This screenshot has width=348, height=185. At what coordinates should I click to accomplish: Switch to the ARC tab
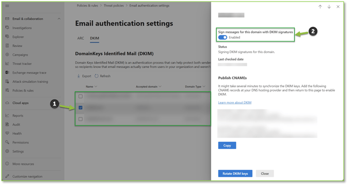(x=81, y=38)
